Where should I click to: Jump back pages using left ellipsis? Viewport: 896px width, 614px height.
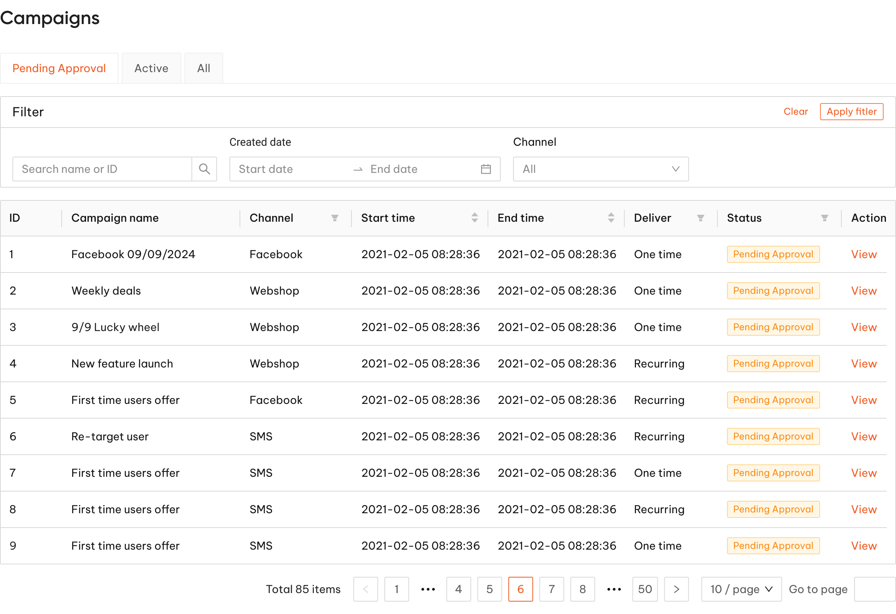428,589
